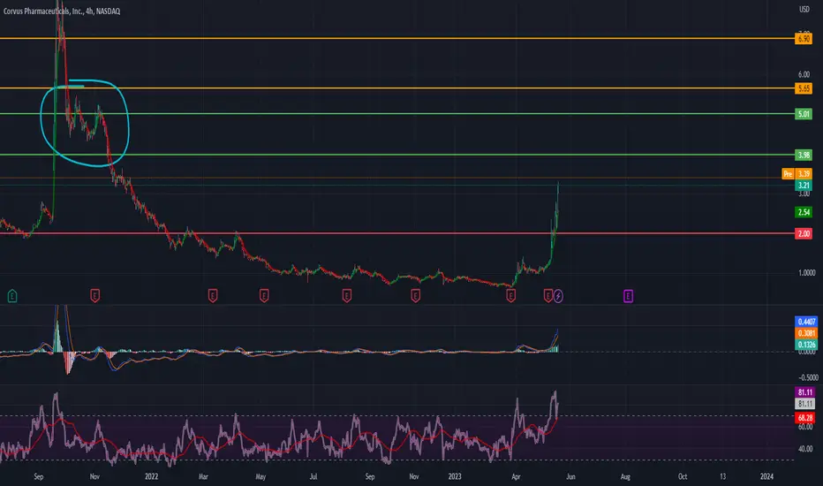Open the November 2021 red earnings marker
Image resolution: width=823 pixels, height=486 pixels.
tap(95, 296)
